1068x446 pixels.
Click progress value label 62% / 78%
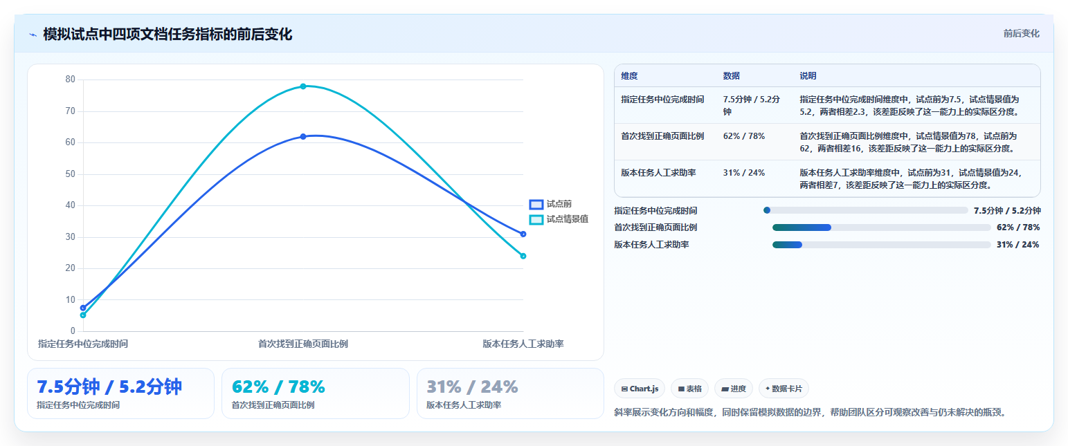1018,227
